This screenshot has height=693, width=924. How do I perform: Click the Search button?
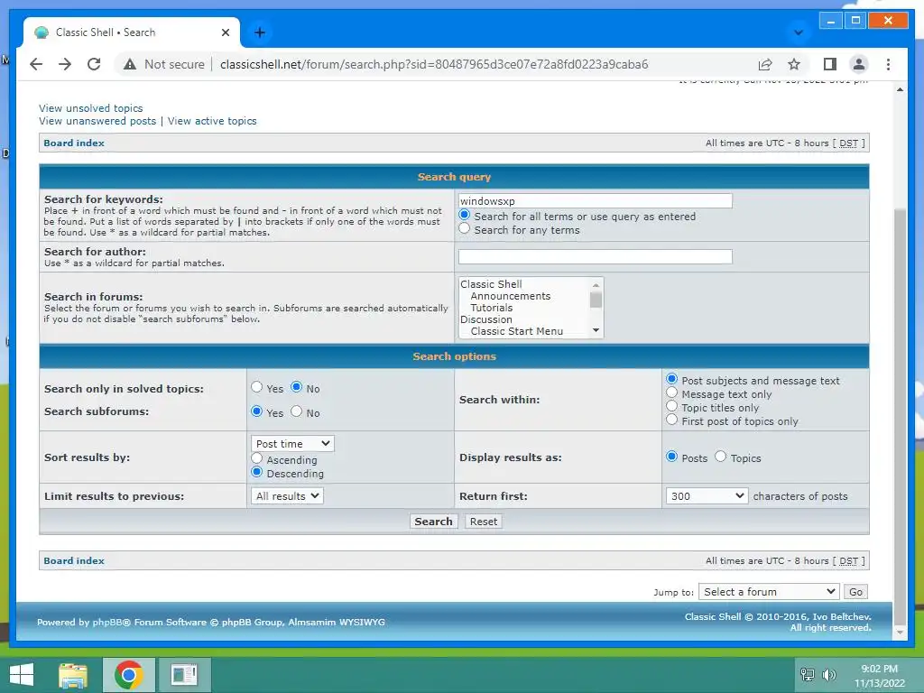(x=433, y=522)
